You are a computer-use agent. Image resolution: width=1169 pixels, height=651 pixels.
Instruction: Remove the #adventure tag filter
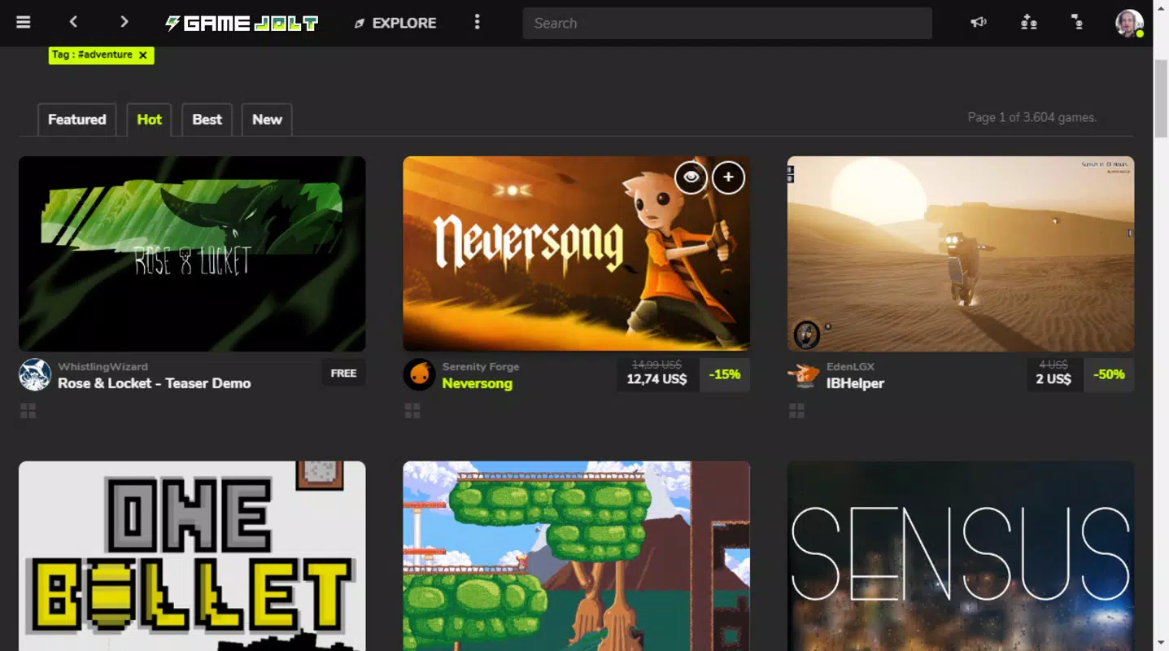[x=143, y=55]
